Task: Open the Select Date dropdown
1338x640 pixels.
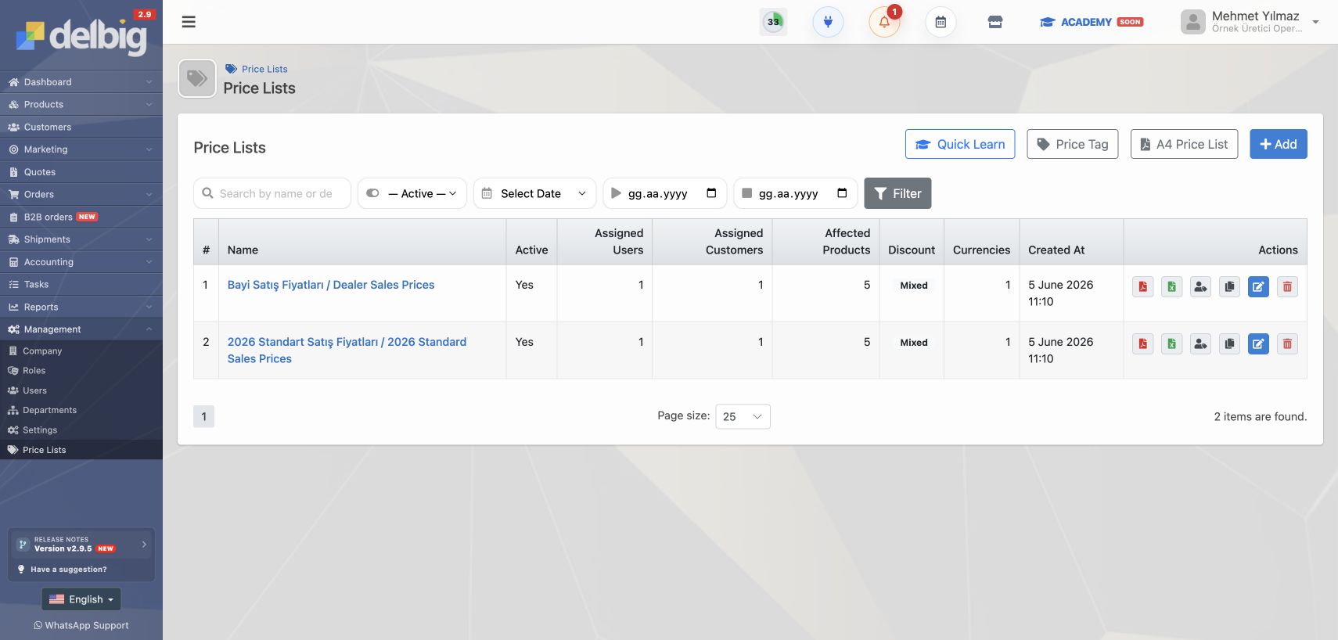Action: (534, 193)
